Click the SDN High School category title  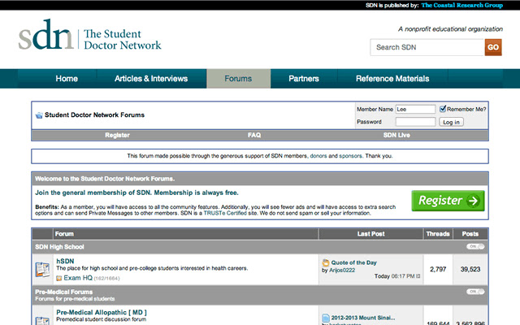[59, 247]
